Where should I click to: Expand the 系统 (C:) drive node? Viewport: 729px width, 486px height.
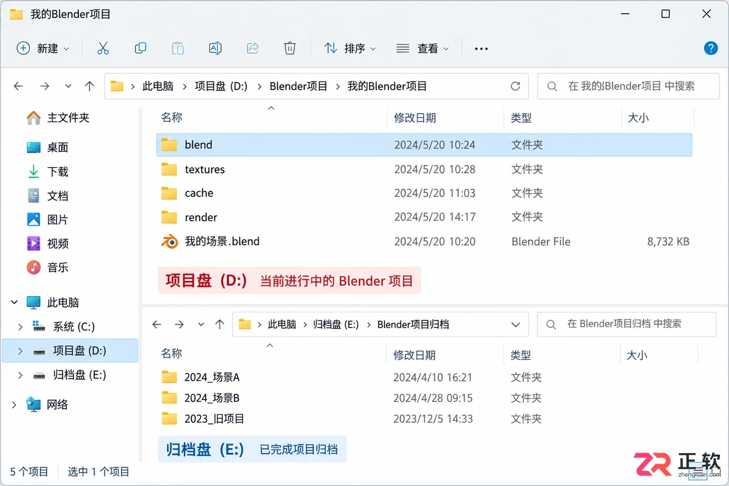(20, 327)
